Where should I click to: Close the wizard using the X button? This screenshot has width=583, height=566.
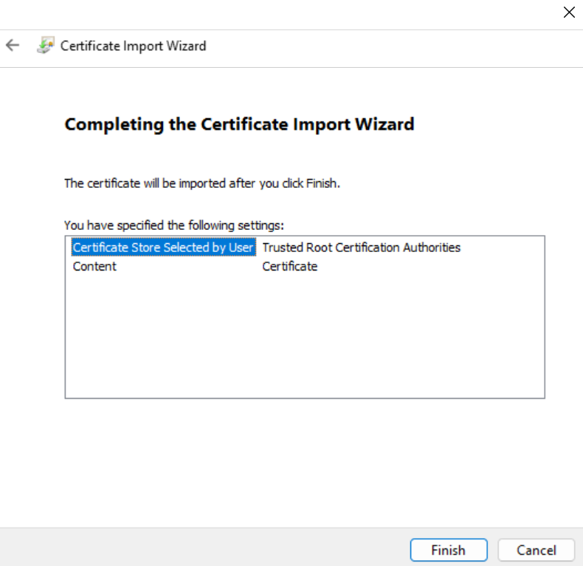569,12
